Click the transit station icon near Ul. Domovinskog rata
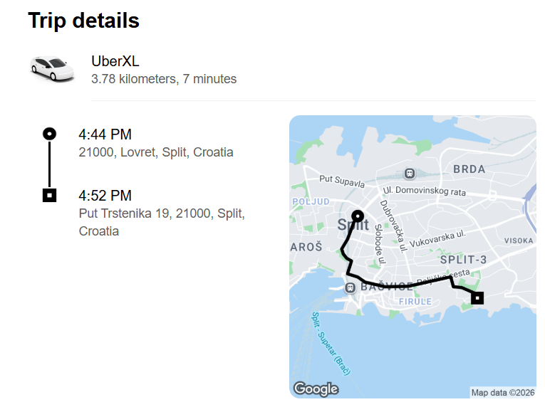This screenshot has width=545, height=407. point(410,174)
